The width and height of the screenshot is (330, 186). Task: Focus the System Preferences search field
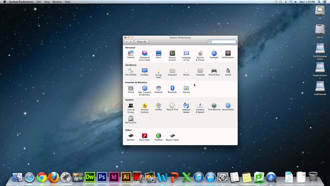[x=222, y=42]
